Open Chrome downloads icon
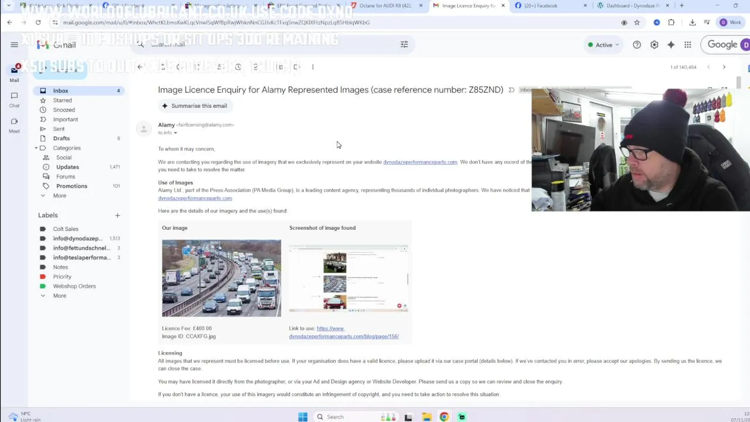Viewport: 750px width, 422px height. click(692, 22)
